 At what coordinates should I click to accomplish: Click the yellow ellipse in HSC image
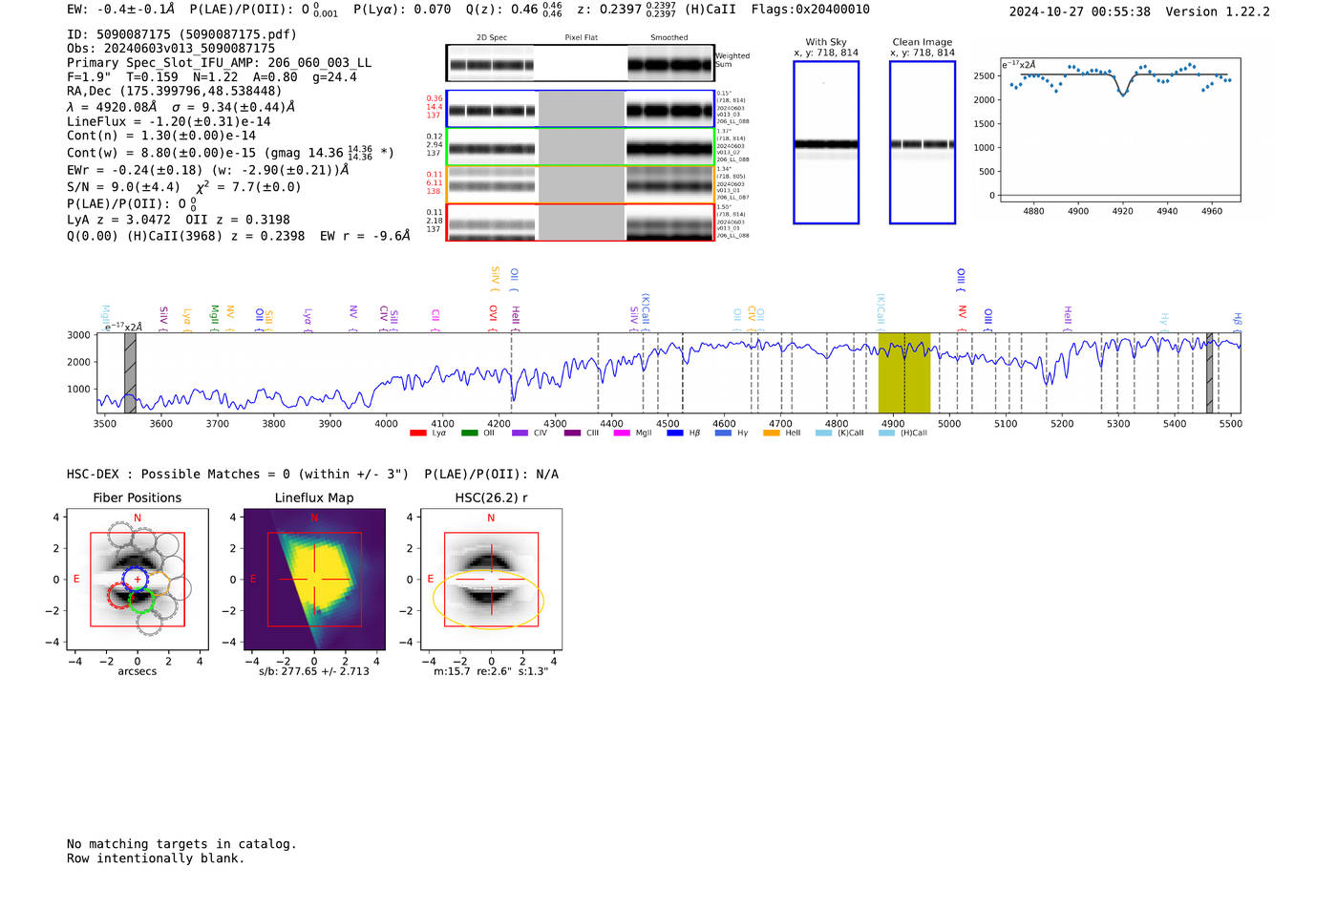pos(488,600)
